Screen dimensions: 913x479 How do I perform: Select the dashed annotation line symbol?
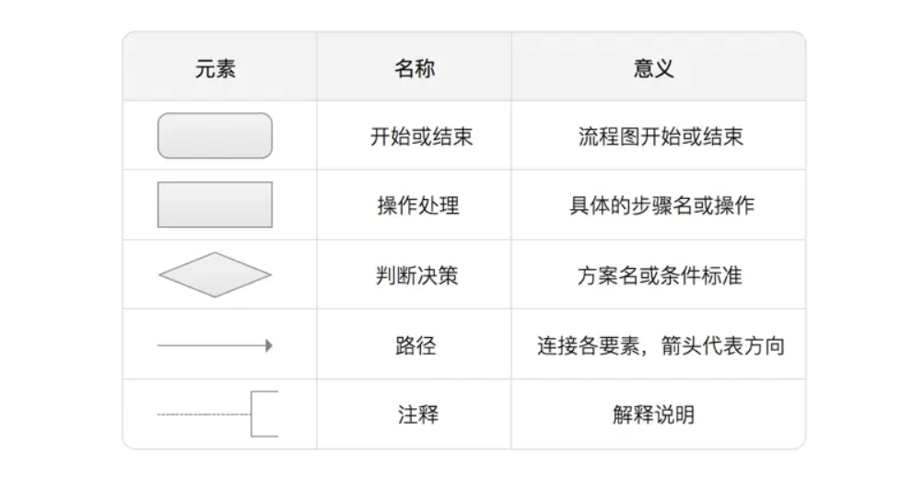click(x=203, y=415)
